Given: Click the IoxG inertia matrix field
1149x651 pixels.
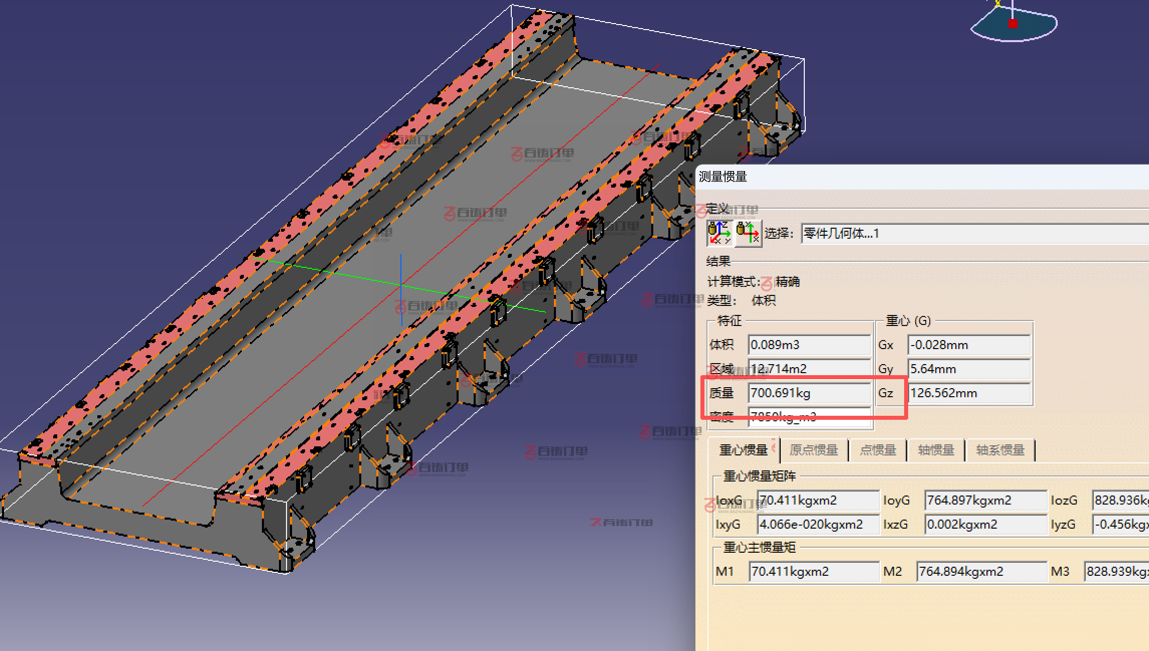Looking at the screenshot, I should [x=818, y=501].
